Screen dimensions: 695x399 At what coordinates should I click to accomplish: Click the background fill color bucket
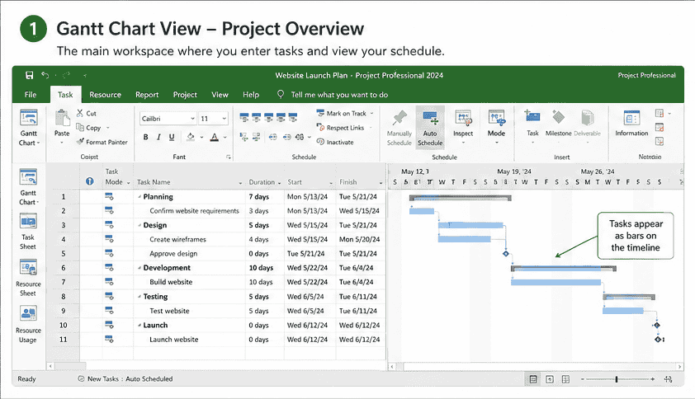click(191, 137)
